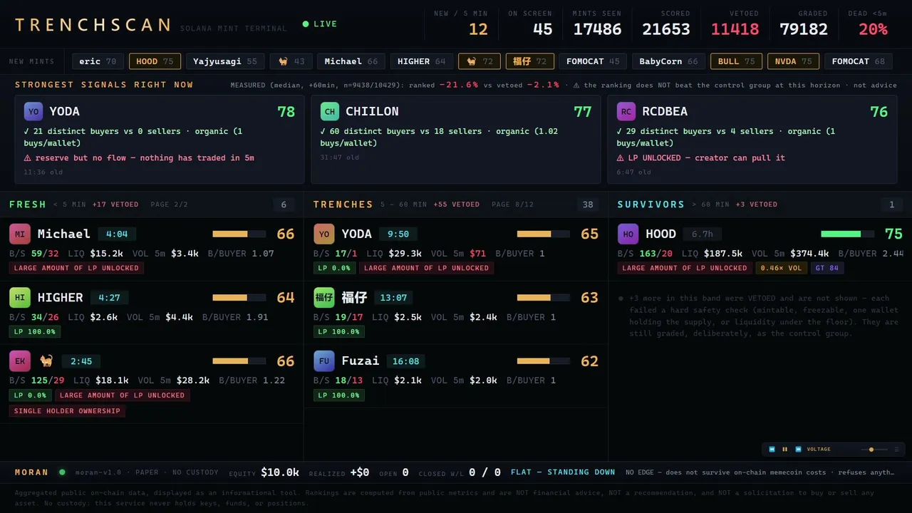Viewport: 912px width, 513px height.
Task: Click the 福仔 avatar in the Trenches column
Action: 324,297
